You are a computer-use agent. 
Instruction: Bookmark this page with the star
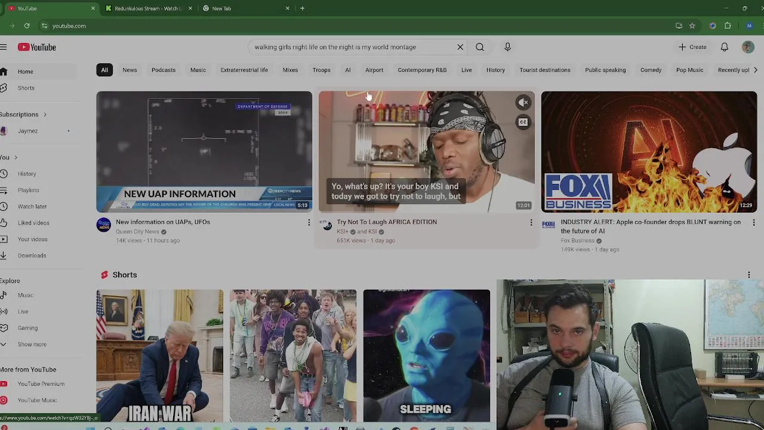click(x=692, y=26)
